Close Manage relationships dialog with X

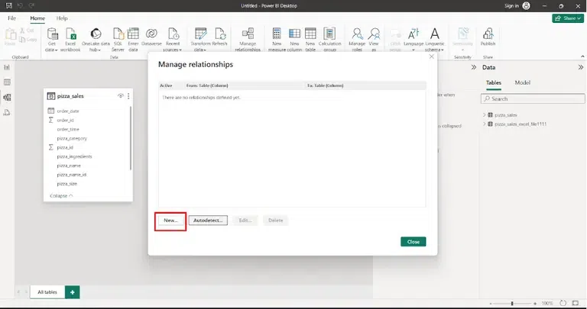pos(431,56)
